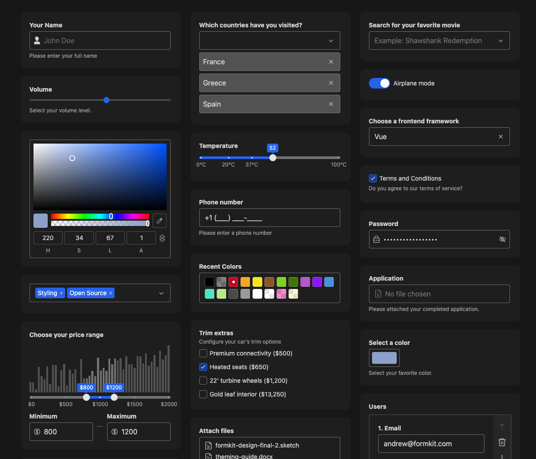
Task: Remove France from visited countries
Action: pyautogui.click(x=331, y=62)
